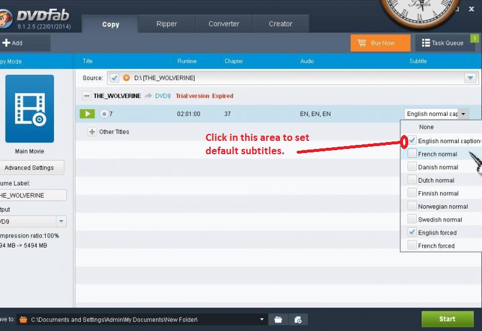Click the Volume Label input field
This screenshot has width=482, height=331.
[33, 195]
